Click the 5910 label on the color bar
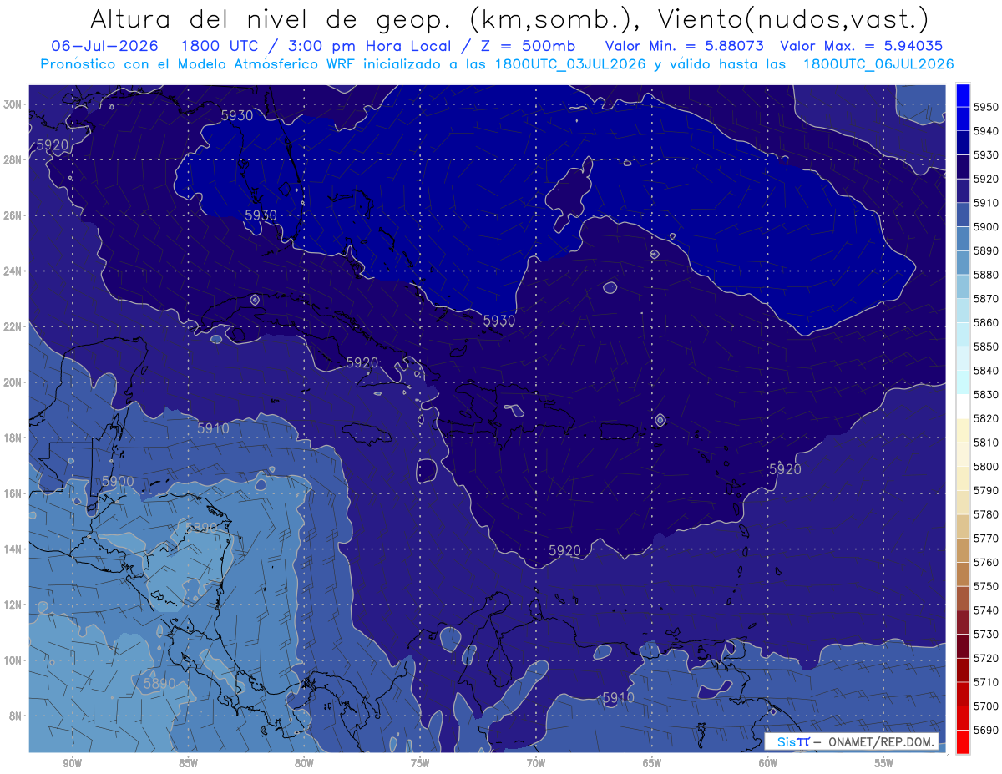Image resolution: width=1002 pixels, height=774 pixels. (986, 203)
